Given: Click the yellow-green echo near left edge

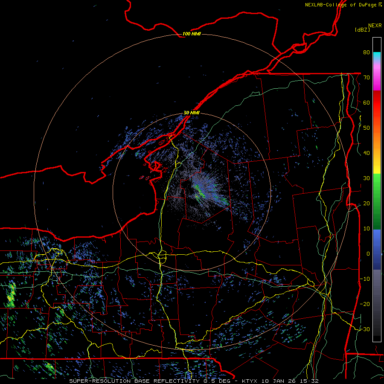Looking at the screenshot, I should coord(11,295).
